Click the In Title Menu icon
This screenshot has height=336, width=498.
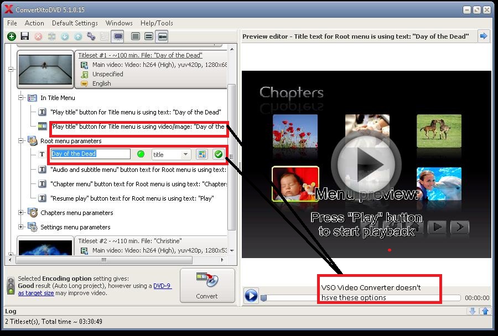(32, 98)
